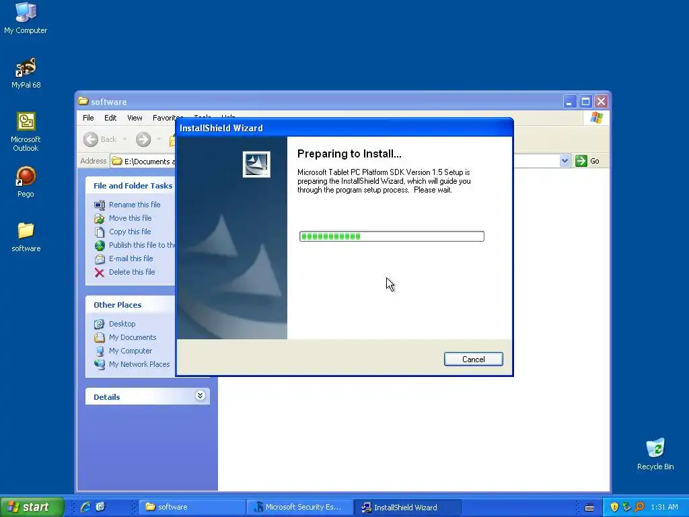
Task: Launch Internet Explorer from Quick Launch
Action: click(x=85, y=507)
